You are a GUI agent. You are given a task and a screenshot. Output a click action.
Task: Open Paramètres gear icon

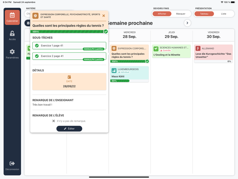[x=12, y=52]
